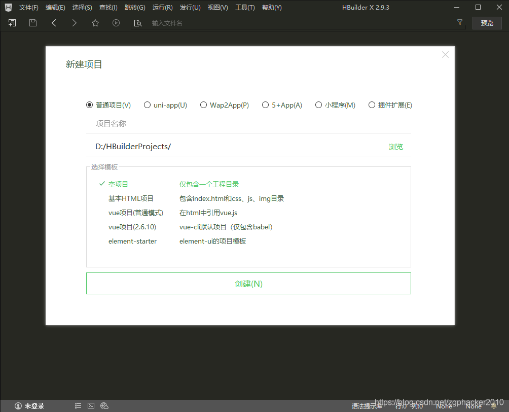Viewport: 509px width, 412px height.
Task: Click the 在html中引用vue.js description
Action: tap(208, 213)
